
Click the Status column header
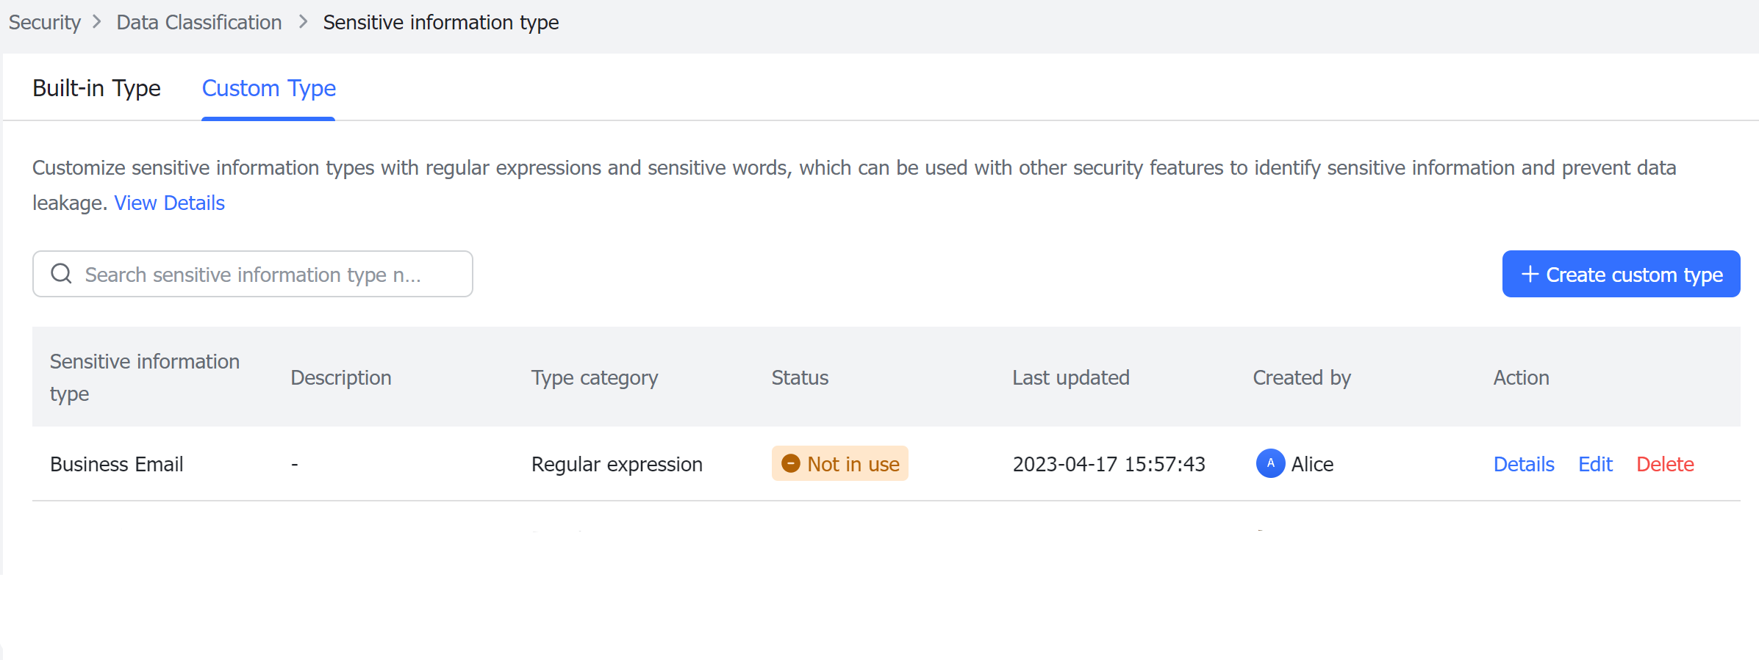tap(800, 377)
